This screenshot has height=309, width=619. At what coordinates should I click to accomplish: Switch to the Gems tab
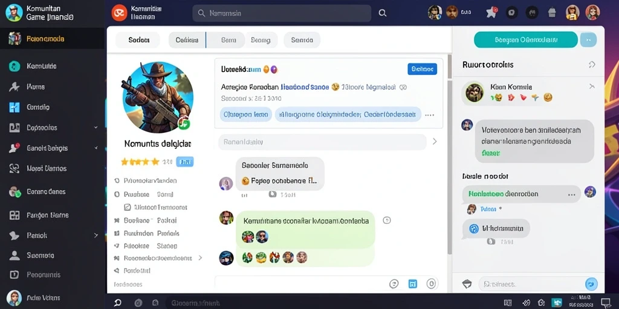228,40
